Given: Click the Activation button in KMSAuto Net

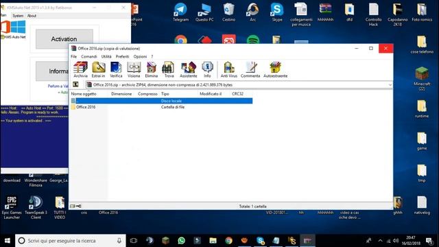Looking at the screenshot, I should 64,39.
